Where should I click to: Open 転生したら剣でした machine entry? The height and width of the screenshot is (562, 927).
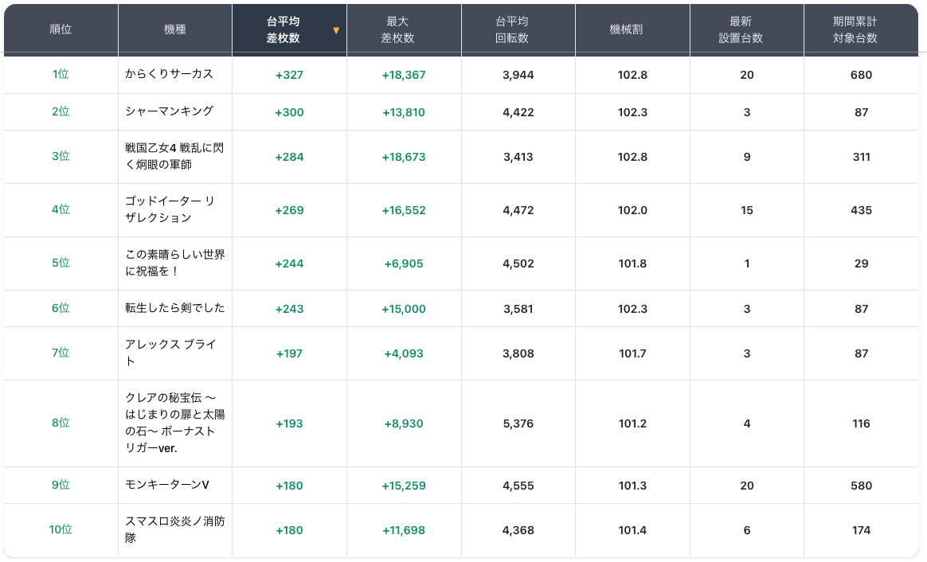(x=175, y=308)
